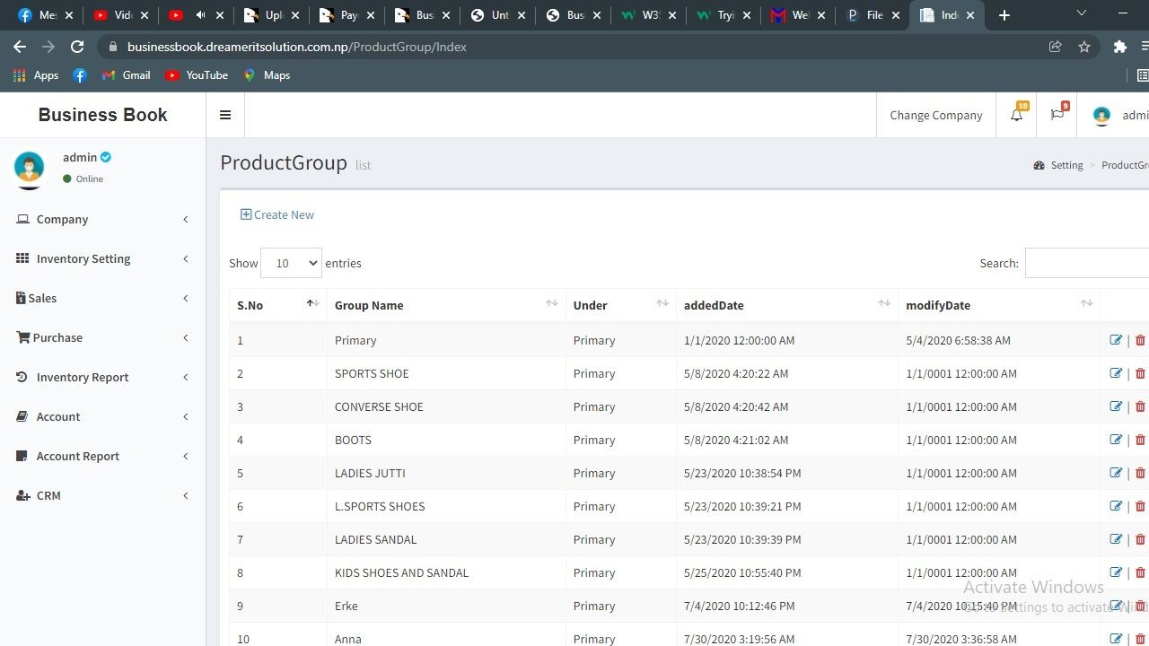Click the Change Company button
Viewport: 1149px width, 646px height.
point(935,115)
